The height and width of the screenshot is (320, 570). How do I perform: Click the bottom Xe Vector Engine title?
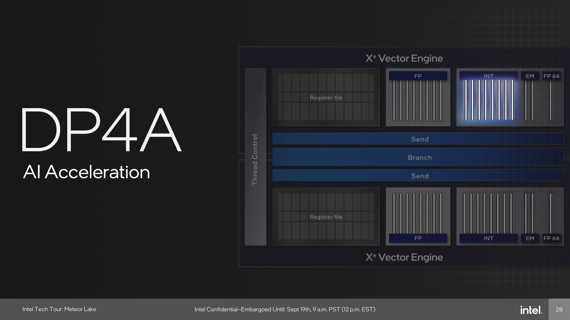click(404, 257)
